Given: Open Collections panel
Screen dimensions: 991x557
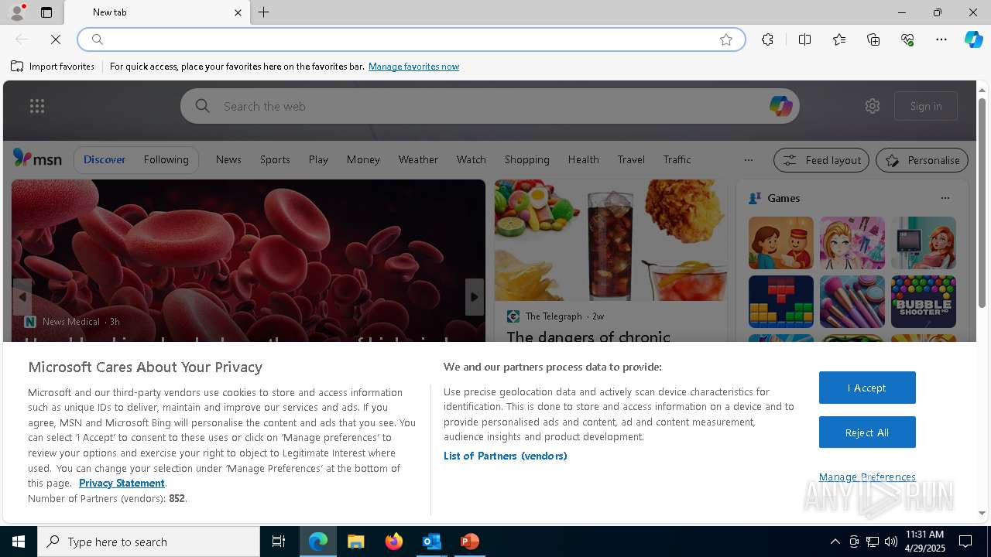Looking at the screenshot, I should [x=873, y=39].
